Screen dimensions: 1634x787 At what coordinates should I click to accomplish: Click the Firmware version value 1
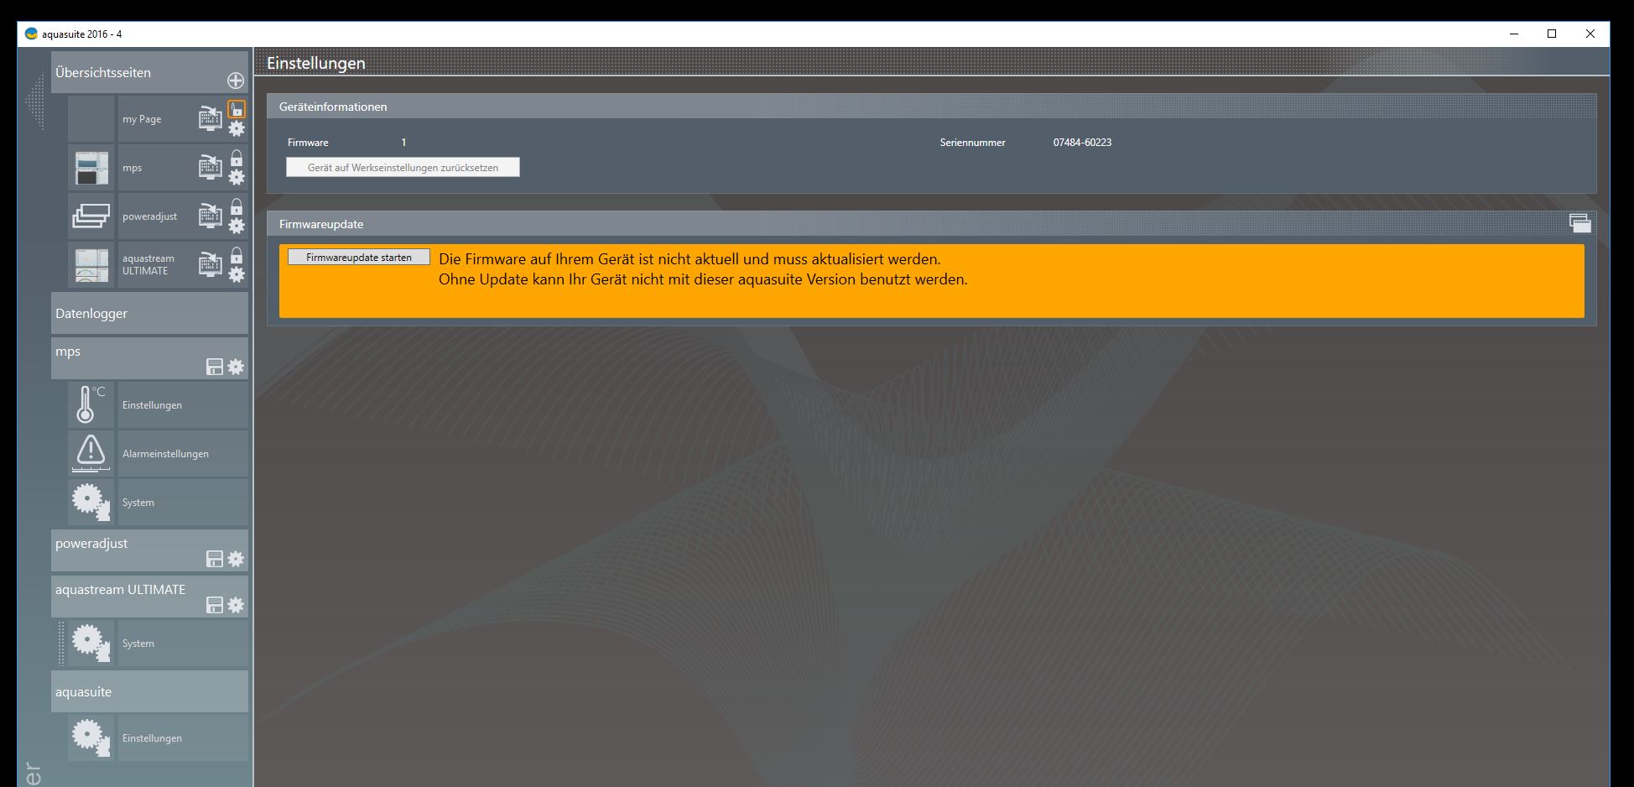403,143
